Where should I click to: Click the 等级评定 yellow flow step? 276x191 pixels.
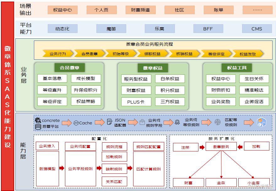[x=216, y=54]
